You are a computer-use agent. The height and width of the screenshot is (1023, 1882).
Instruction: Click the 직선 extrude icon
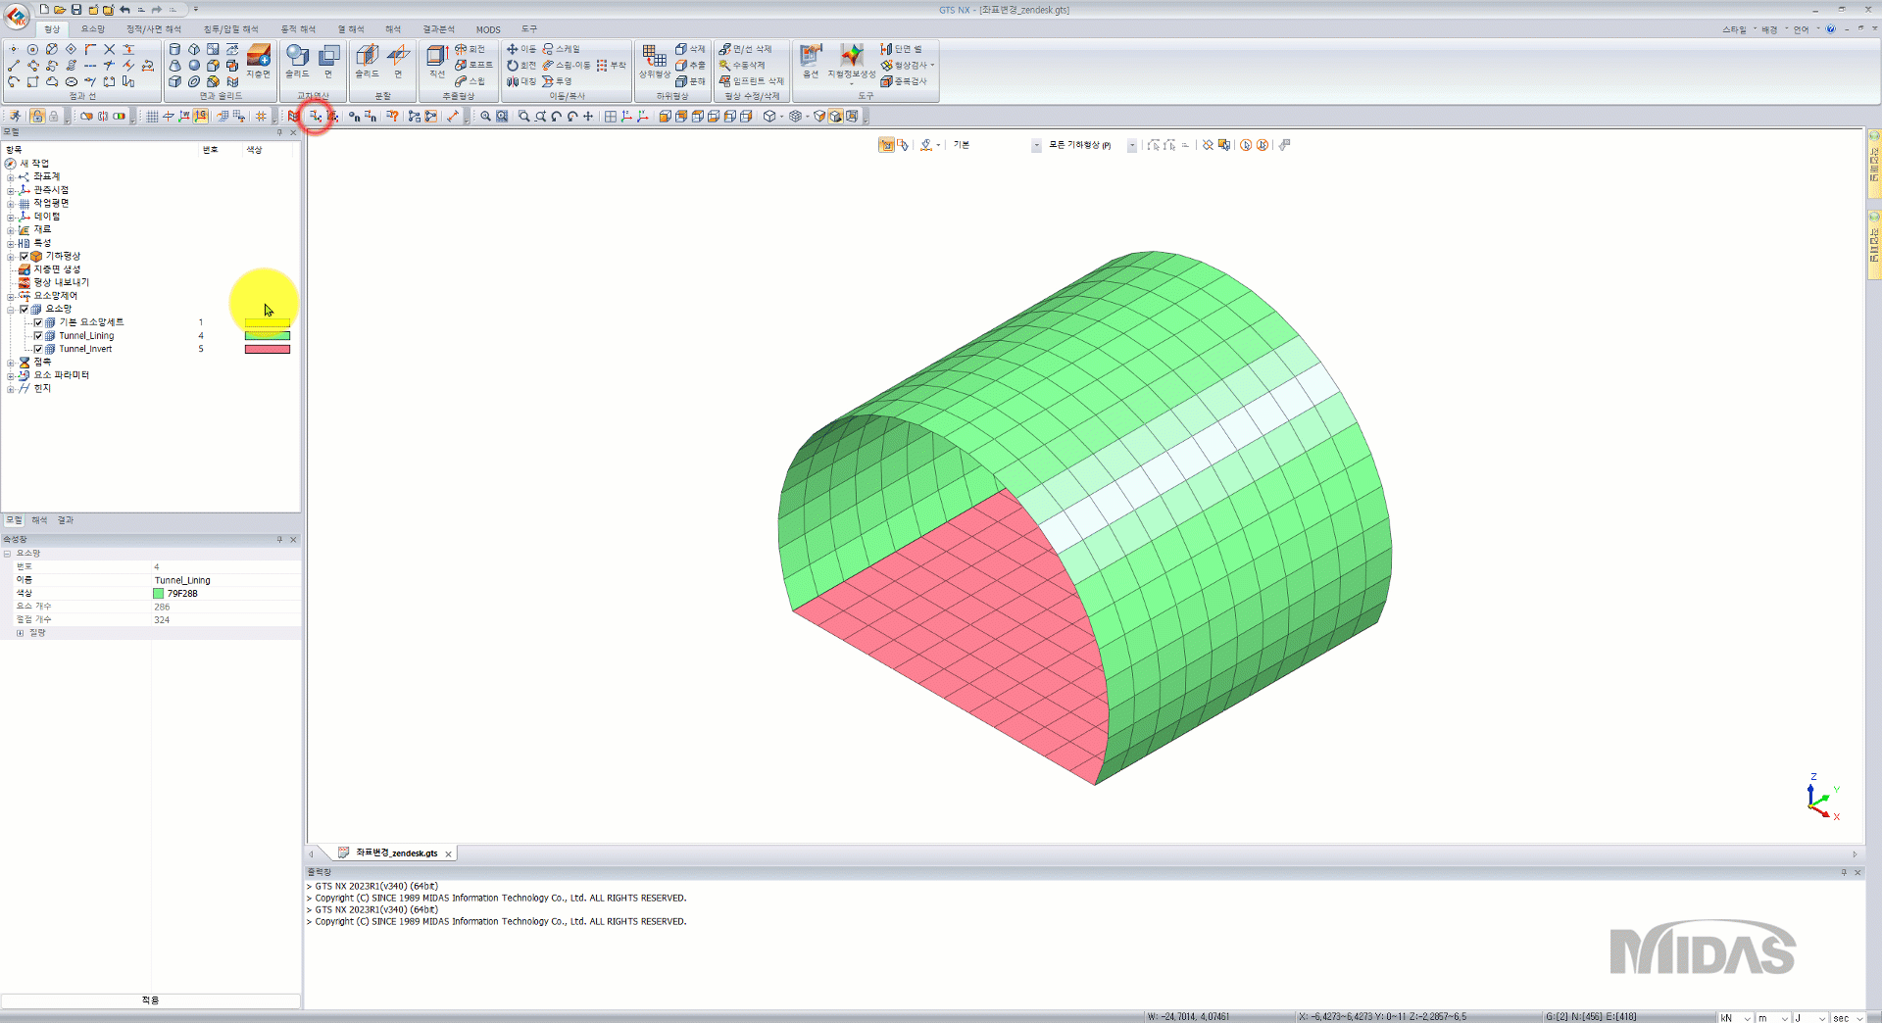[x=437, y=61]
